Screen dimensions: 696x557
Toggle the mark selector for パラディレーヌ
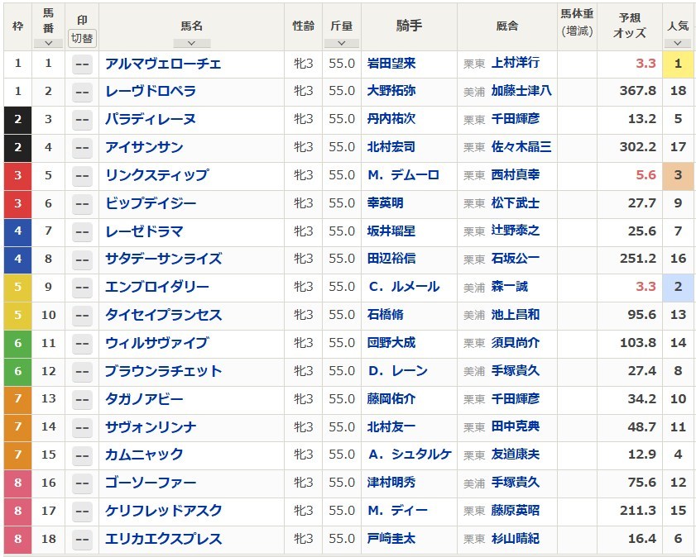82,120
